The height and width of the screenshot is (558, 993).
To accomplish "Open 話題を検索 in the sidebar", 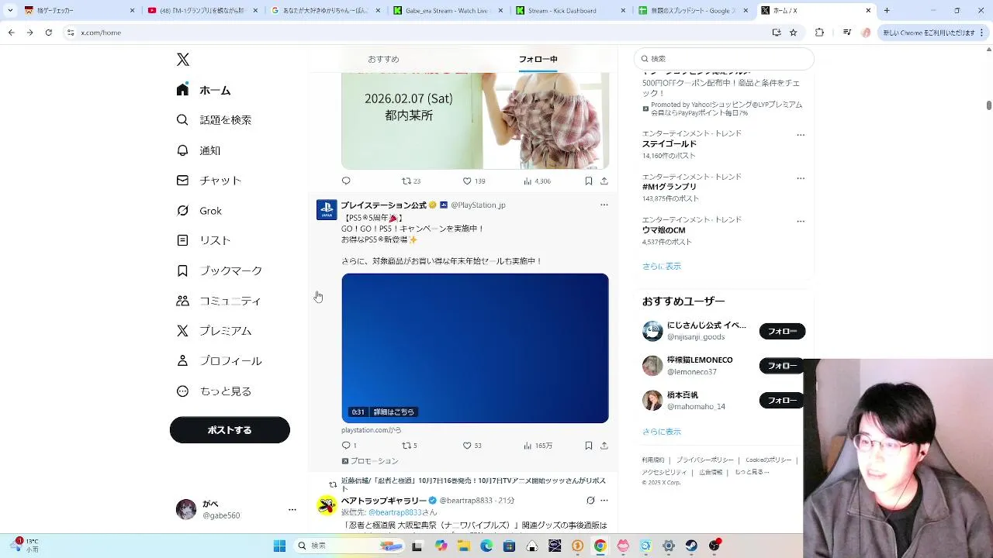I will click(x=213, y=120).
